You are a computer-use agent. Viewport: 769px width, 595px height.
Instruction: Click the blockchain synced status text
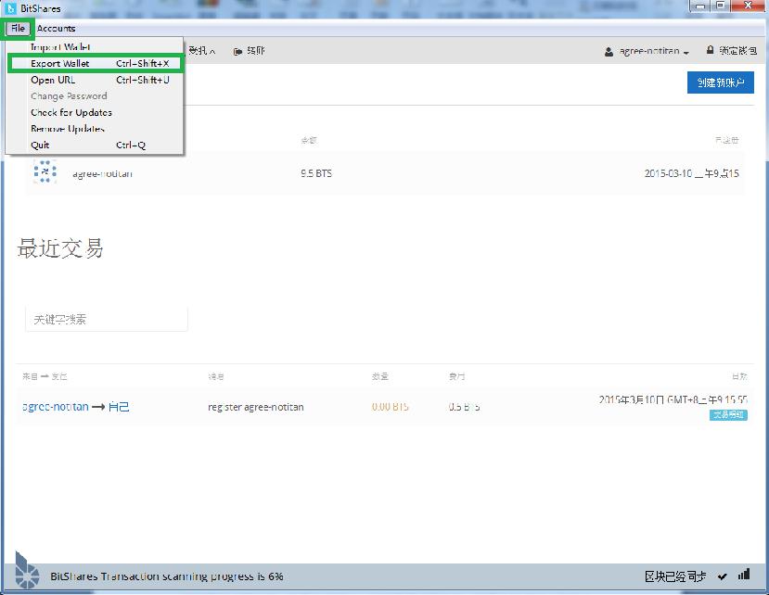tap(675, 576)
